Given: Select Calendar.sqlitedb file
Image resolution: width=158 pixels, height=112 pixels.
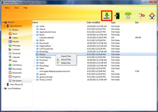Looking at the screenshot, I should 46,38.
